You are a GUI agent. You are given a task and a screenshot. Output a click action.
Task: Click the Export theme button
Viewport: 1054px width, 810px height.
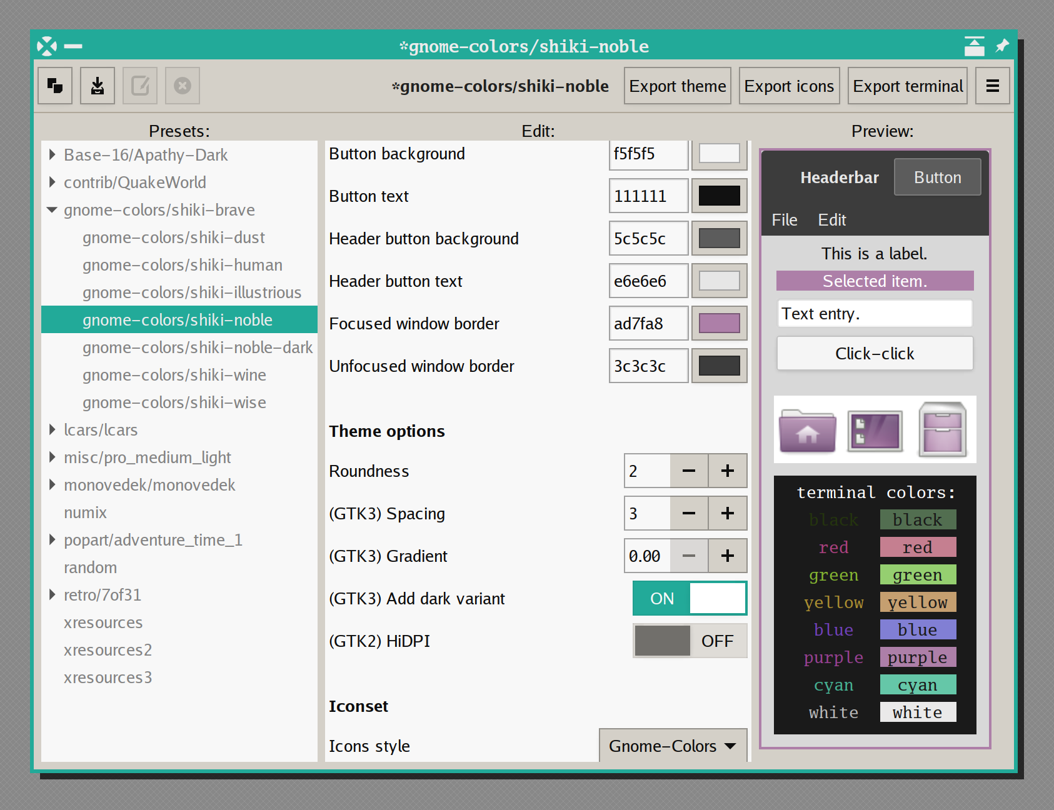point(677,86)
